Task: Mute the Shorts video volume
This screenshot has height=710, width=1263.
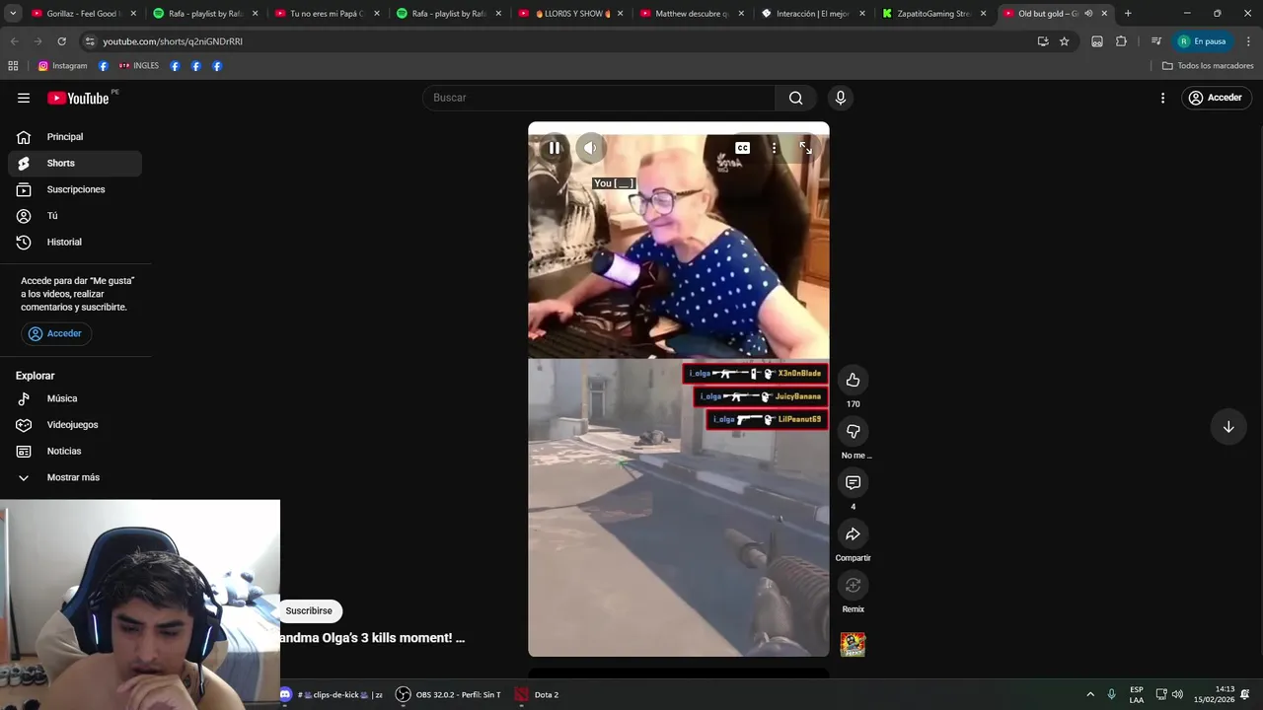Action: [590, 148]
